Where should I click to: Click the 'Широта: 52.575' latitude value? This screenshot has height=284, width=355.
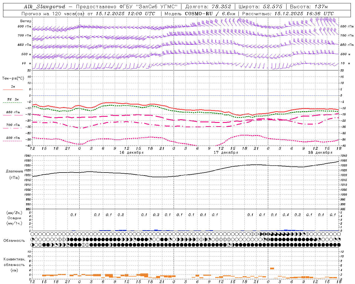(260, 7)
